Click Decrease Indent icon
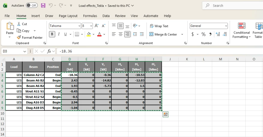The height and width of the screenshot is (137, 263). (135, 34)
